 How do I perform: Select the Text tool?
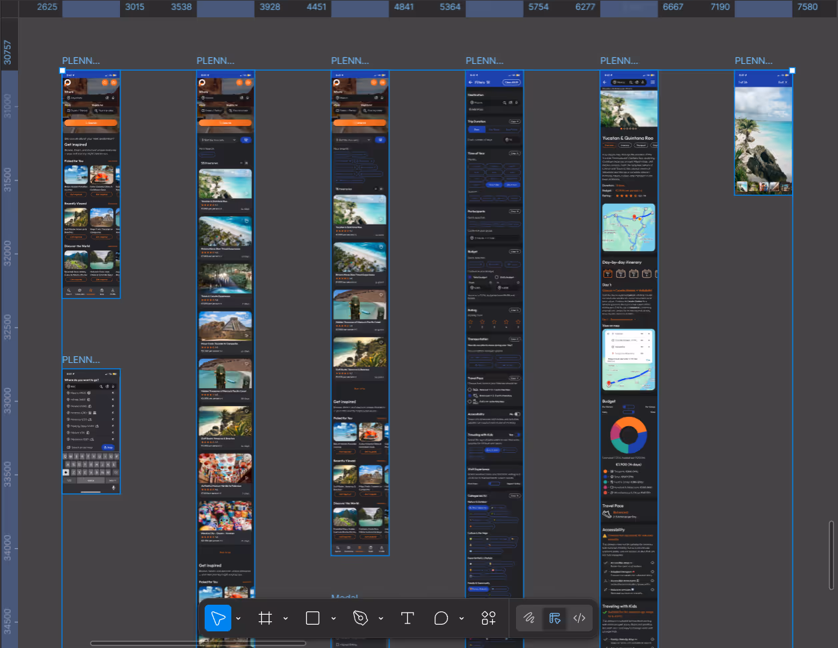click(407, 618)
